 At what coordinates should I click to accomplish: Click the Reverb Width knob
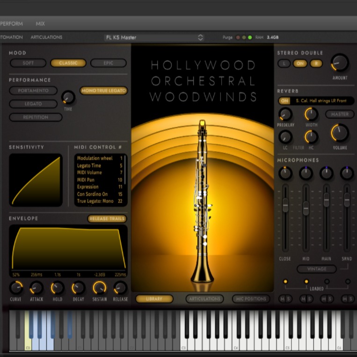[x=311, y=114]
